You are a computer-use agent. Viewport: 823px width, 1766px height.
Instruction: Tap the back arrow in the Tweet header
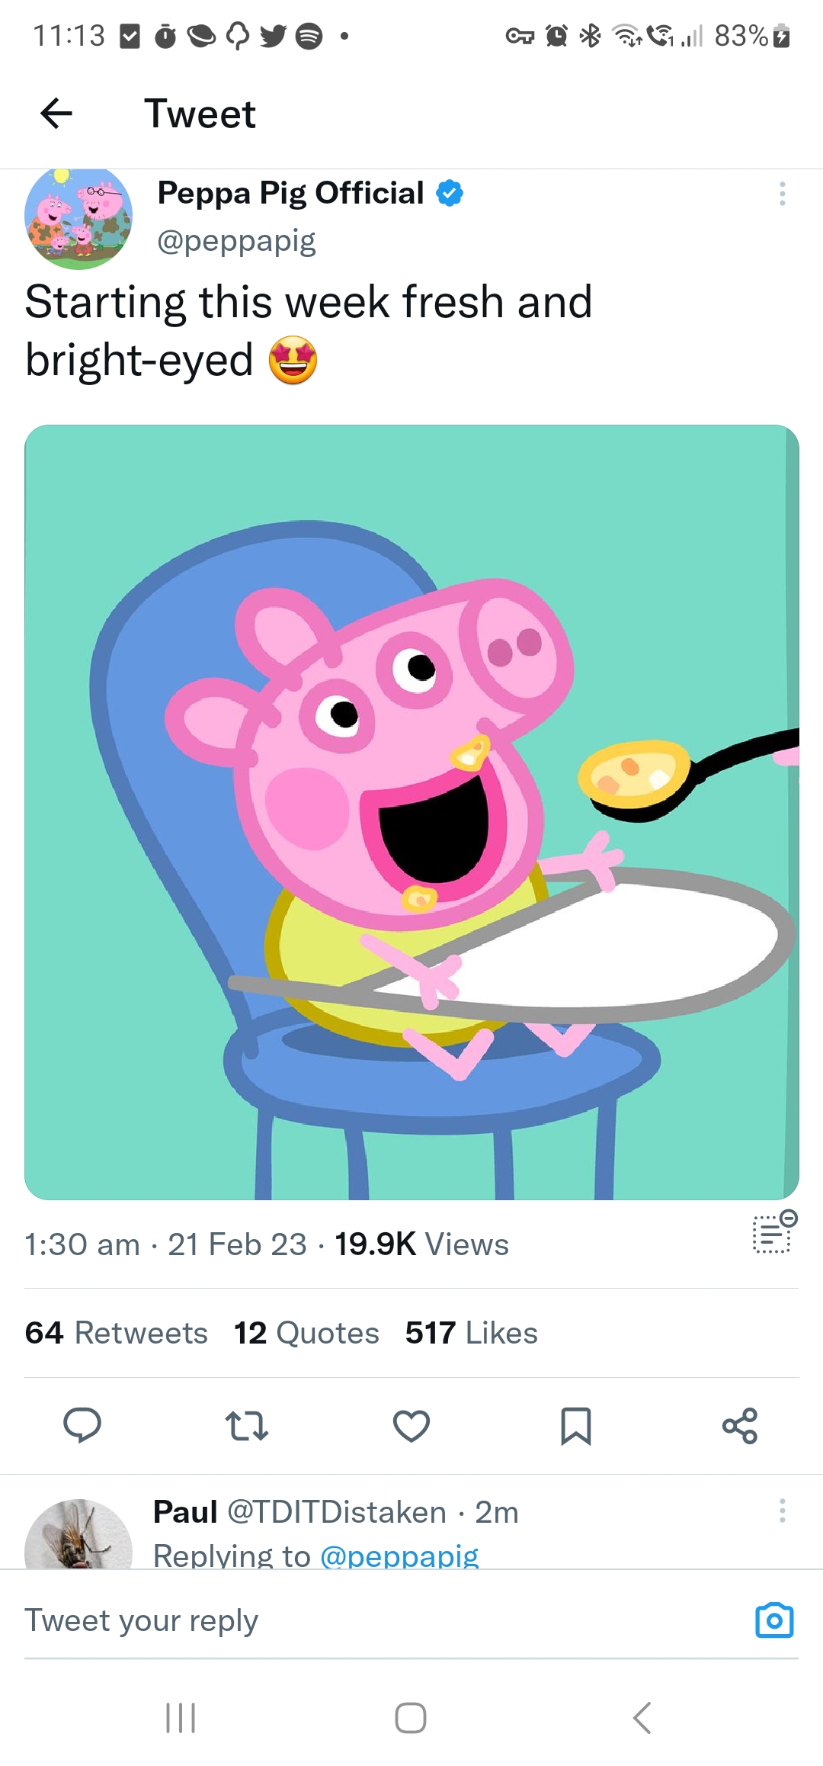tap(56, 114)
